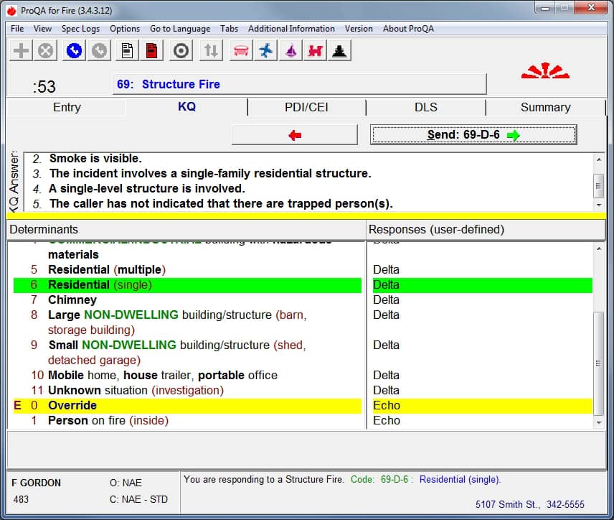Image resolution: width=614 pixels, height=520 pixels.
Task: Open the Spec Logs menu
Action: tap(80, 29)
